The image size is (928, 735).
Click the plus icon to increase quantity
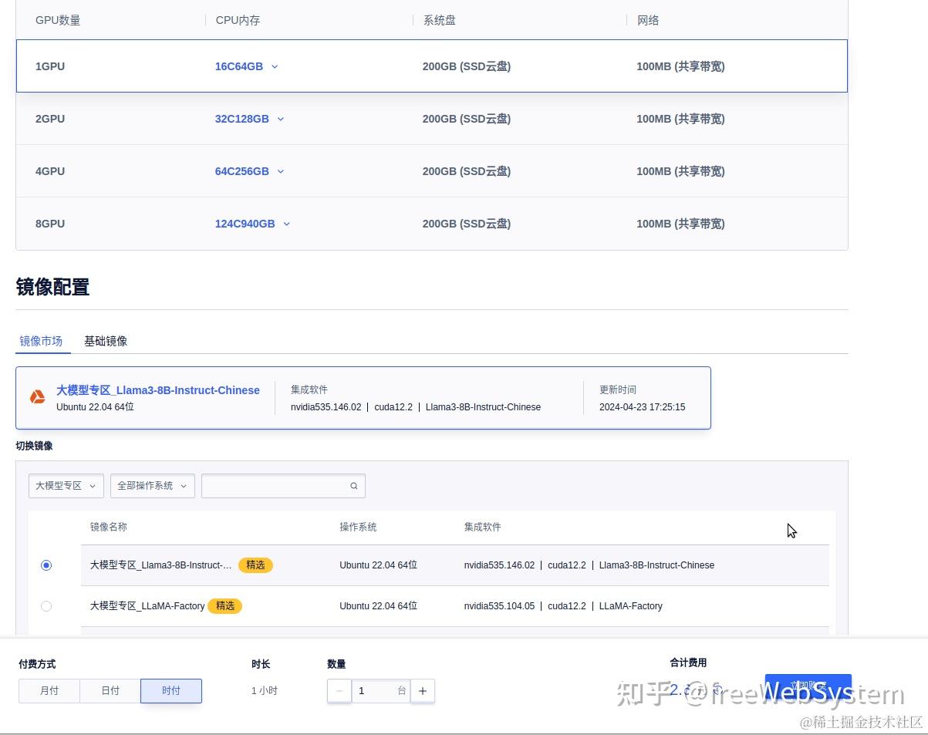tap(422, 691)
